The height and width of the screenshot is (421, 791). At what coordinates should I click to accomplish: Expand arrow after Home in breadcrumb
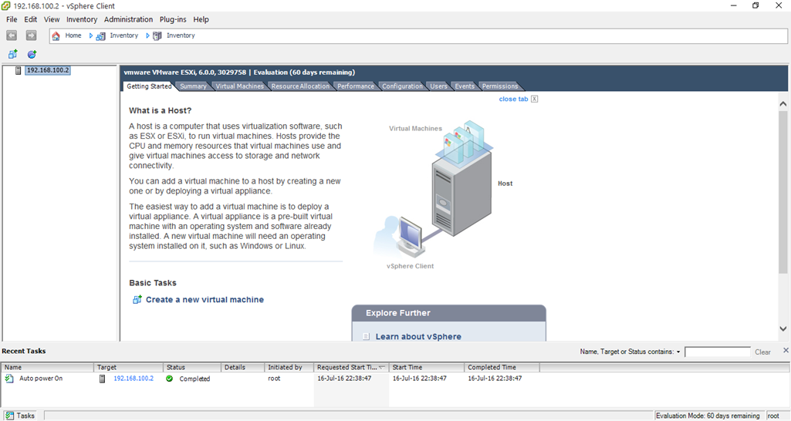[91, 35]
